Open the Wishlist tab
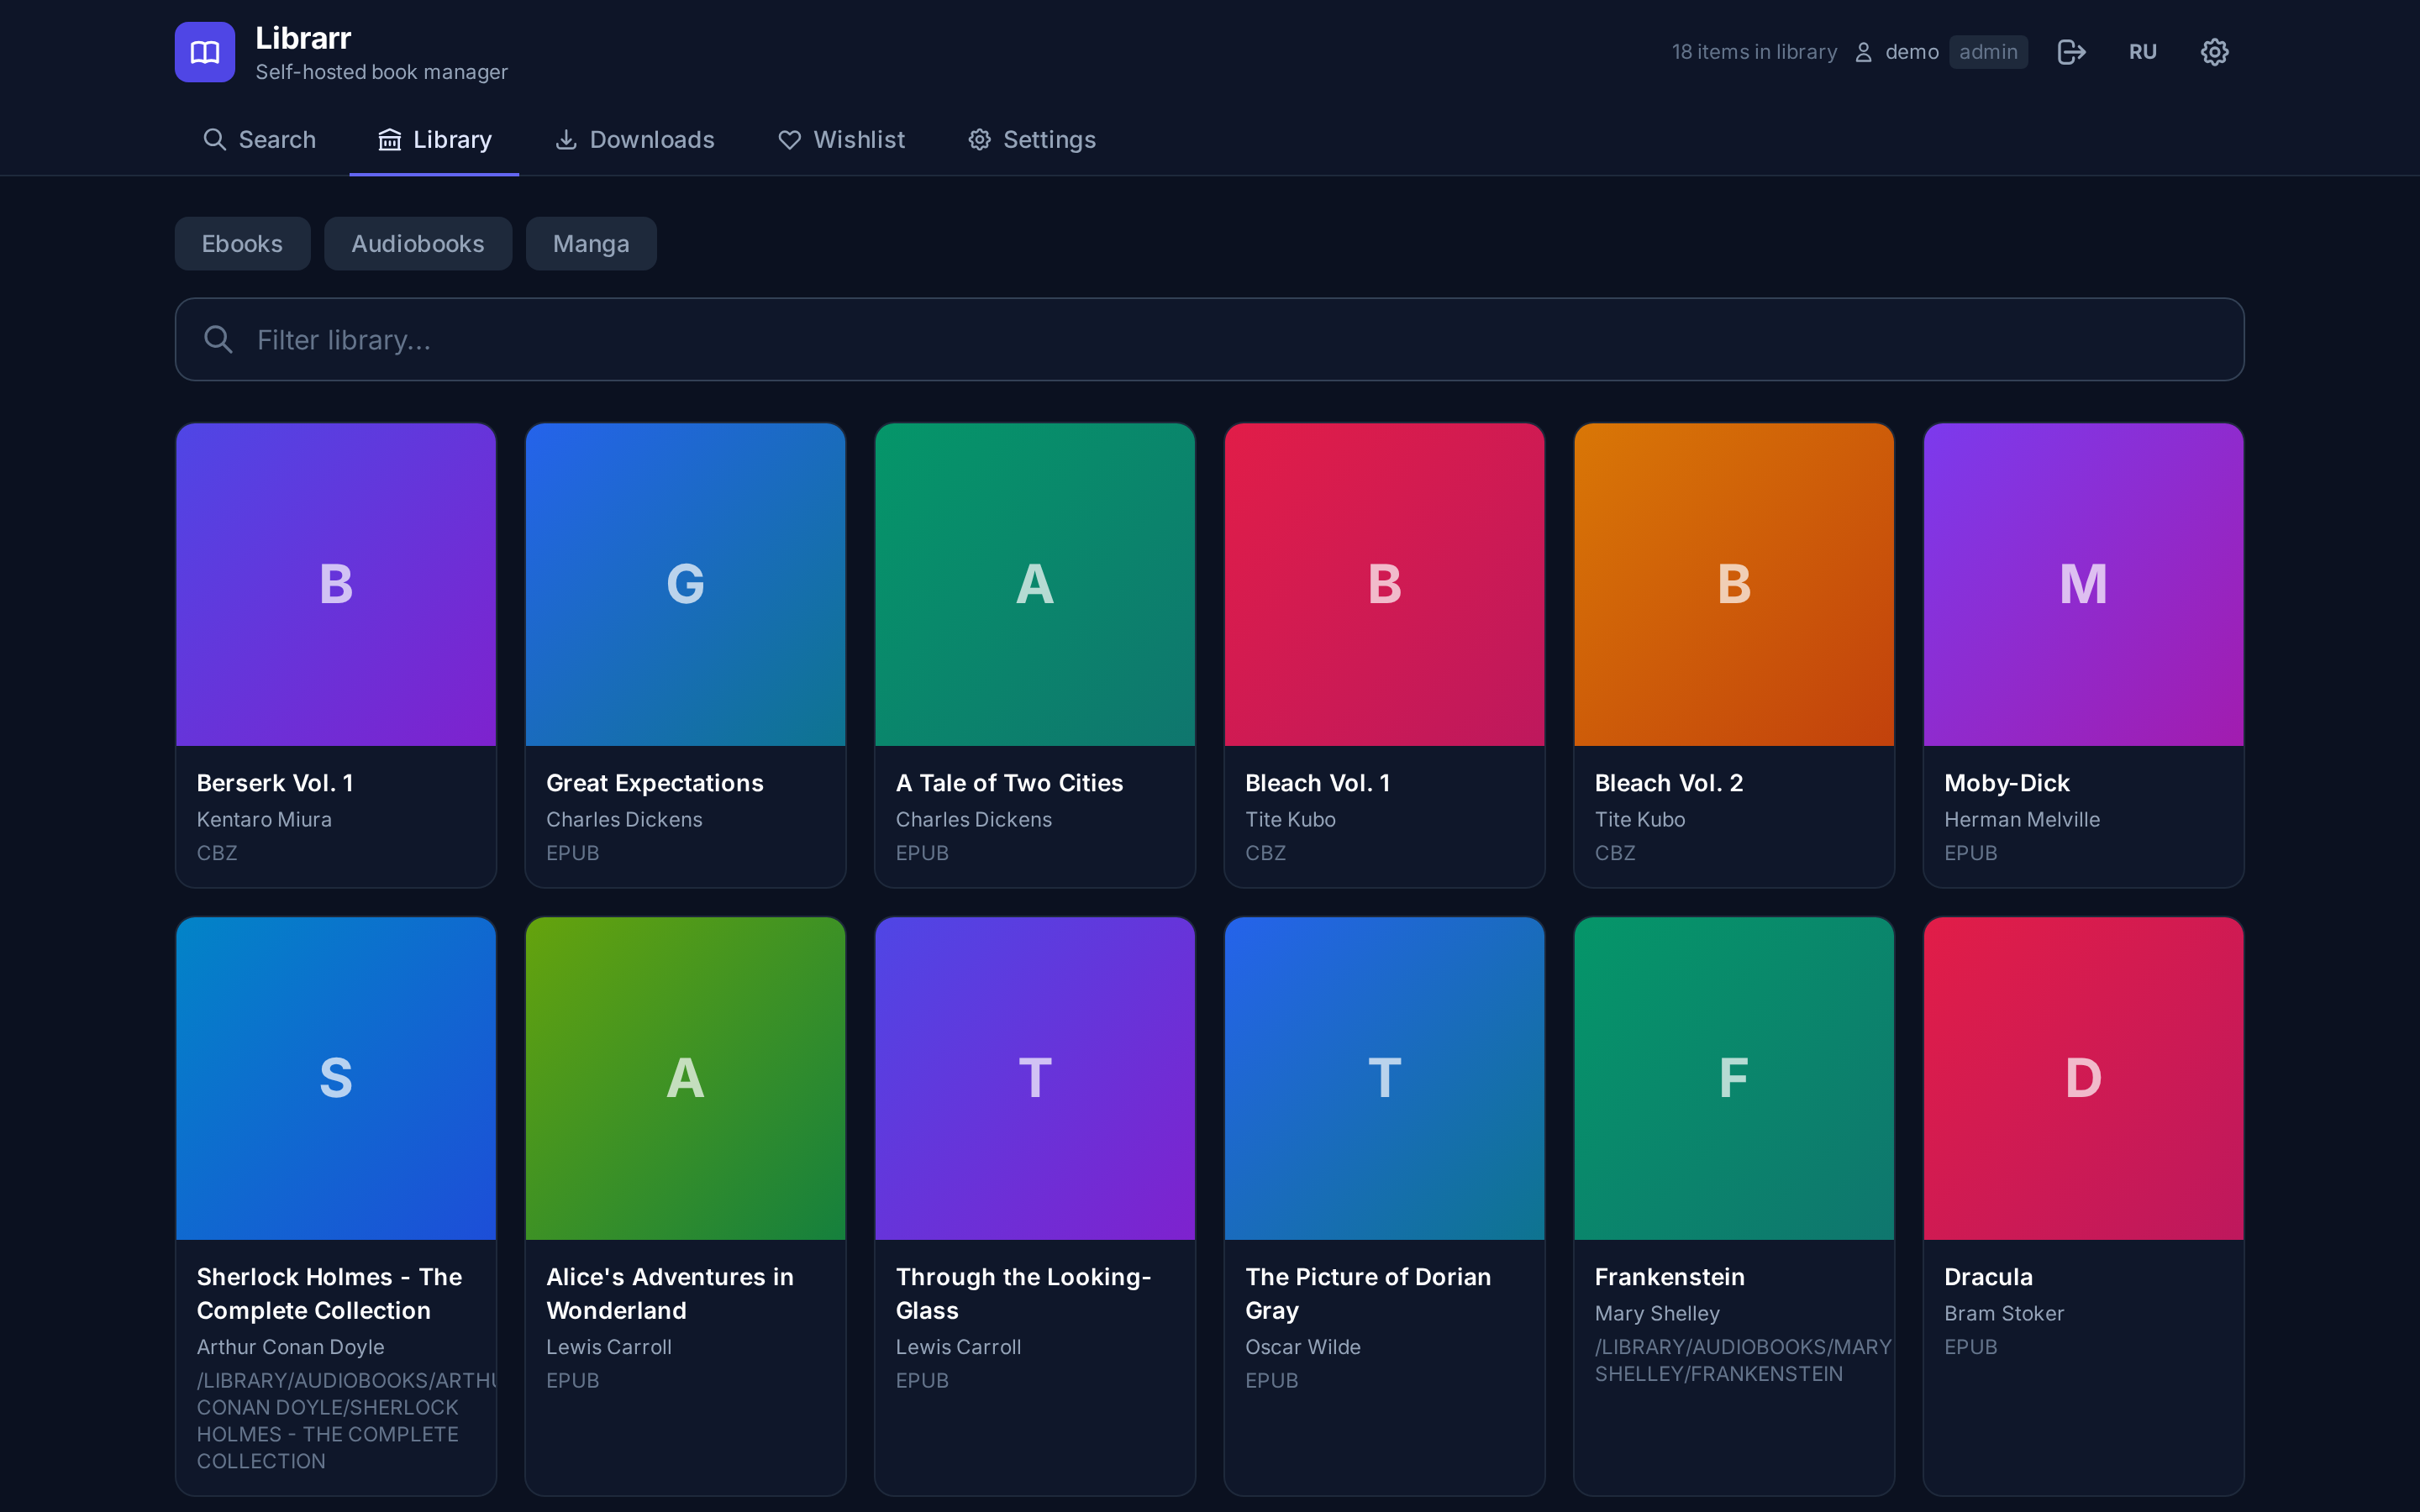The image size is (2420, 1512). tap(841, 139)
